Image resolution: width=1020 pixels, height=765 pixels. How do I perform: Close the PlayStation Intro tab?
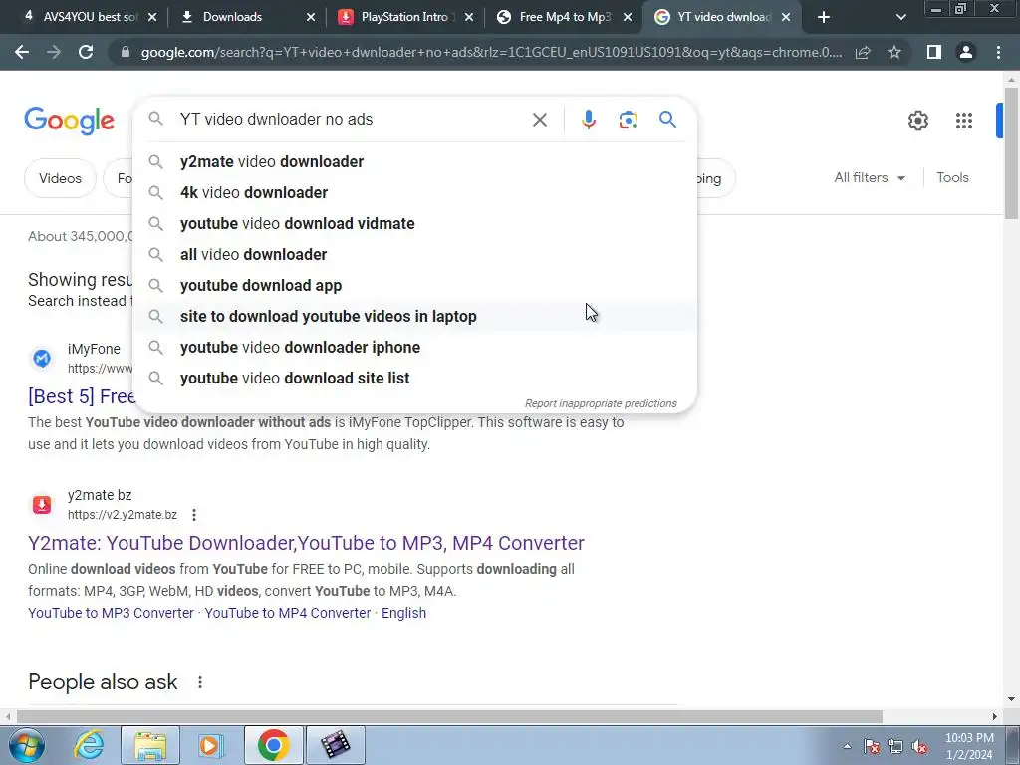[x=469, y=18]
